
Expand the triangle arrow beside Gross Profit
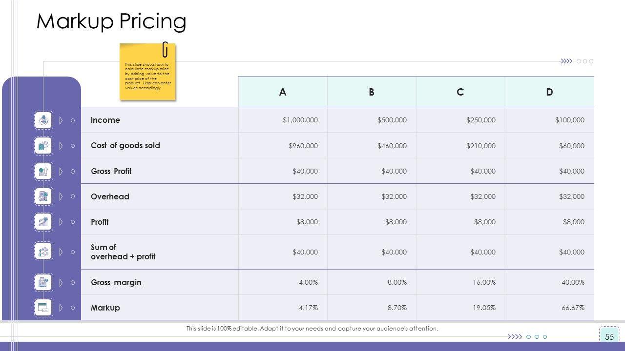61,171
